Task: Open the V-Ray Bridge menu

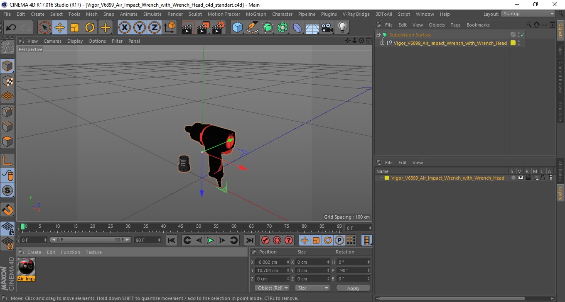Action: [x=356, y=14]
